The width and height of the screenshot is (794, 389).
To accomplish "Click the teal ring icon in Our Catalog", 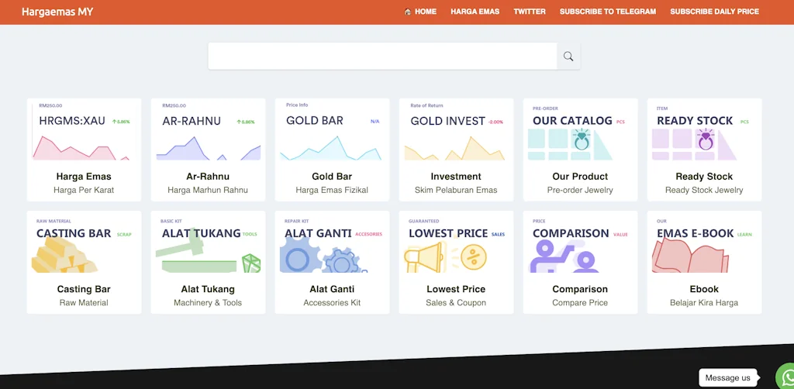I will [x=582, y=140].
